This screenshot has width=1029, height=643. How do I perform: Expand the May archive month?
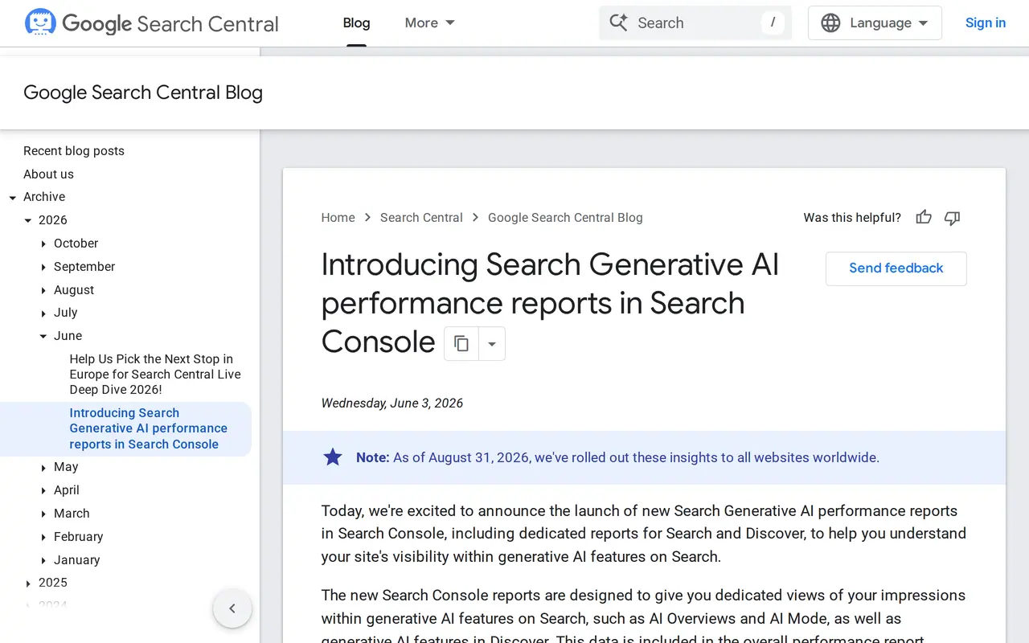click(43, 468)
